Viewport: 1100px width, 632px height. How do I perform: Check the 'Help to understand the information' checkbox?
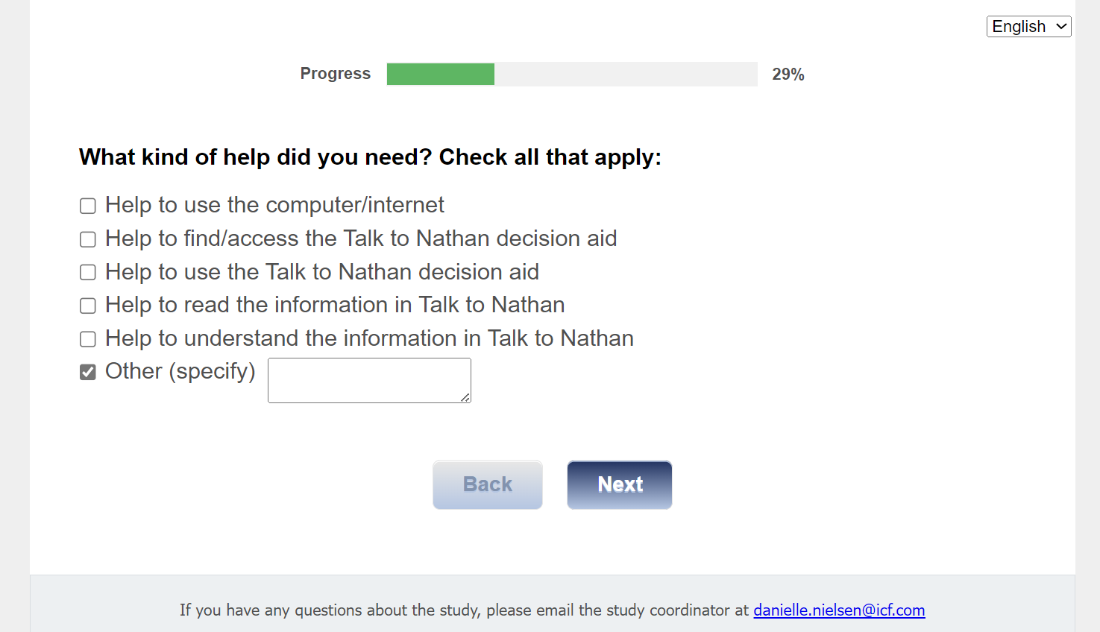(x=88, y=339)
